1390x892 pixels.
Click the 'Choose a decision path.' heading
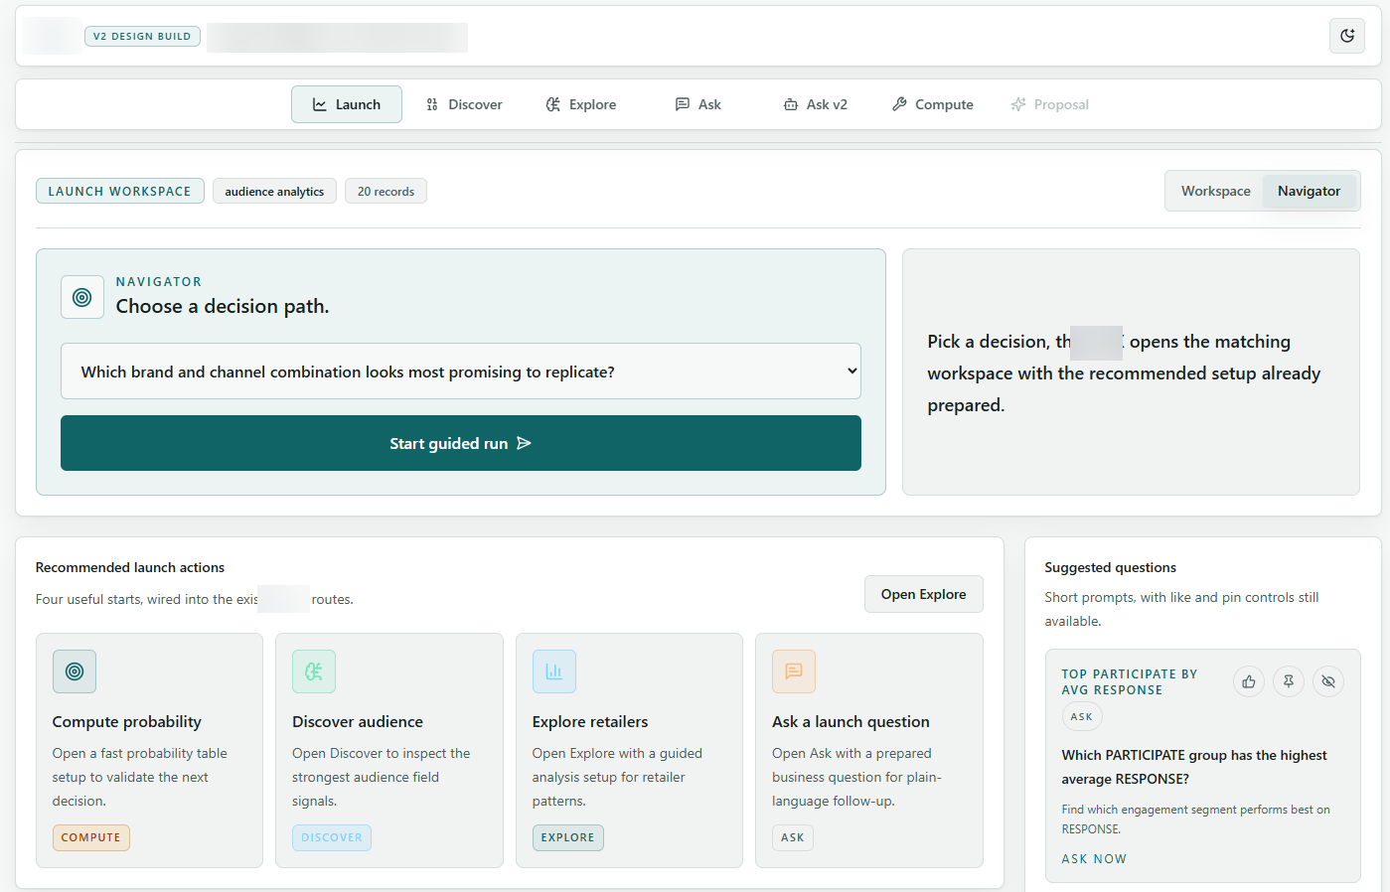223,306
